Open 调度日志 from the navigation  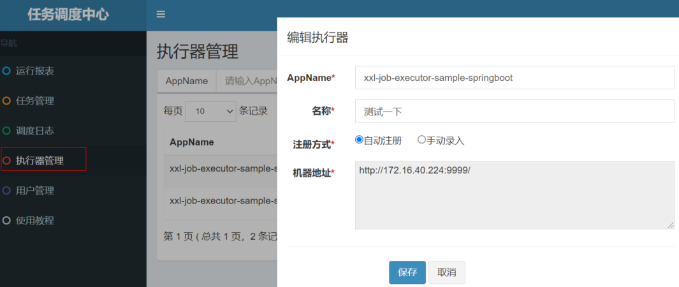[x=35, y=131]
